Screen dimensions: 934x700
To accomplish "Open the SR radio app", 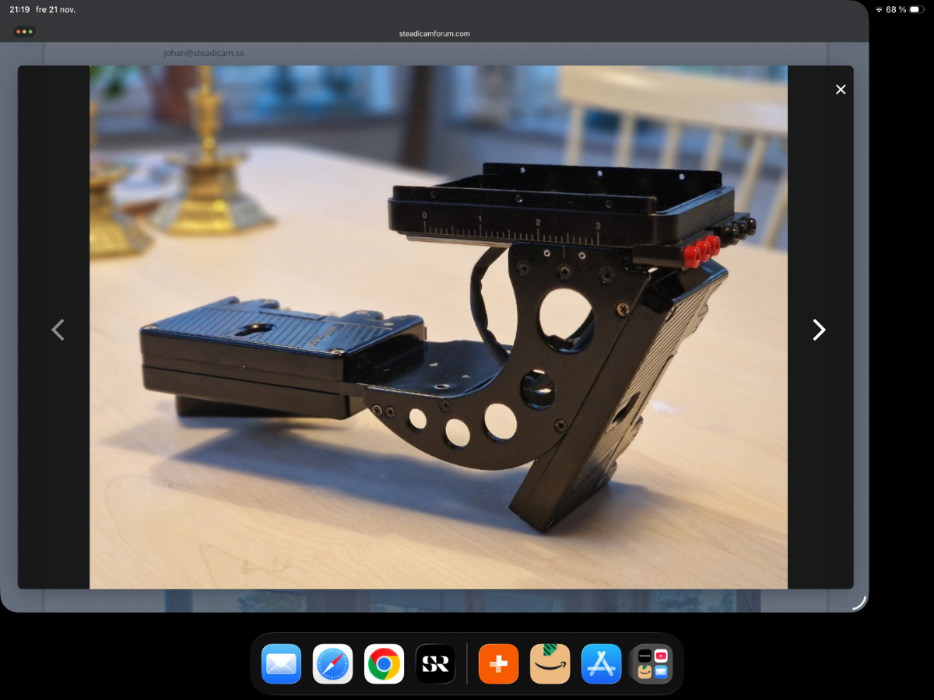I will 435,664.
